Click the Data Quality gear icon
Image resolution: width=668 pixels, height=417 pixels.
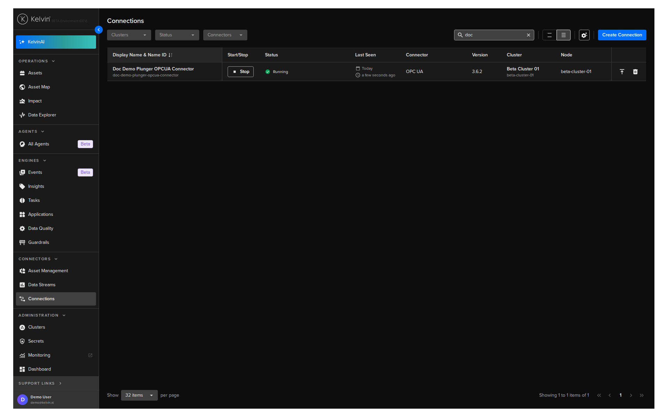tap(22, 229)
